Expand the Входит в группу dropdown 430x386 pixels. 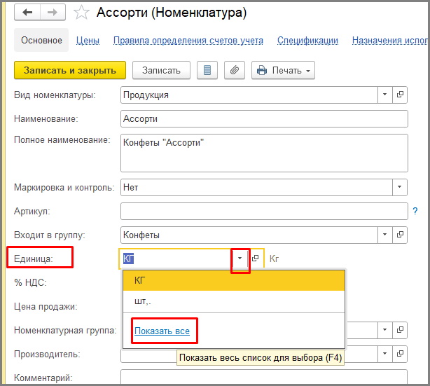[385, 235]
